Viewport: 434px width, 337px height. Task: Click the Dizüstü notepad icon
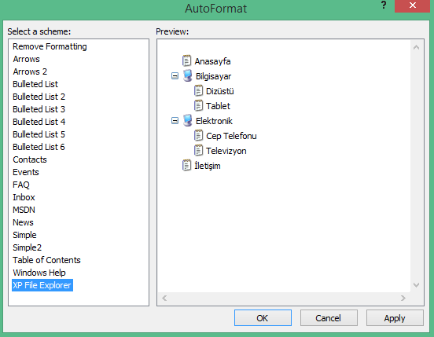(x=198, y=90)
